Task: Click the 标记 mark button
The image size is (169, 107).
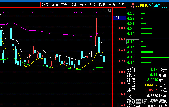Action: coord(102,5)
